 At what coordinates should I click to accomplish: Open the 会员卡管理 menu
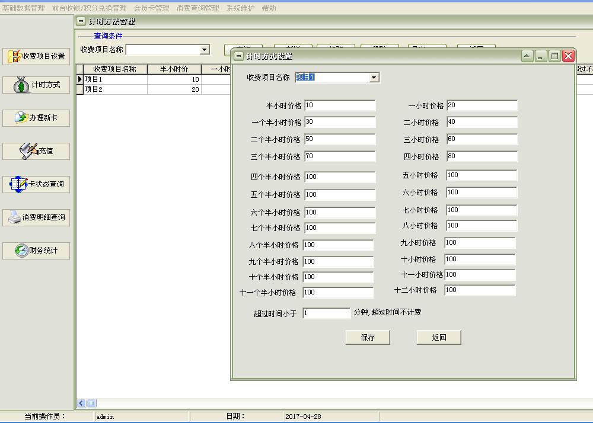(x=151, y=8)
